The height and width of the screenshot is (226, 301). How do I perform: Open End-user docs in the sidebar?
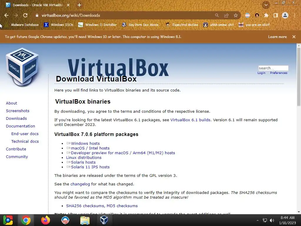click(25, 134)
